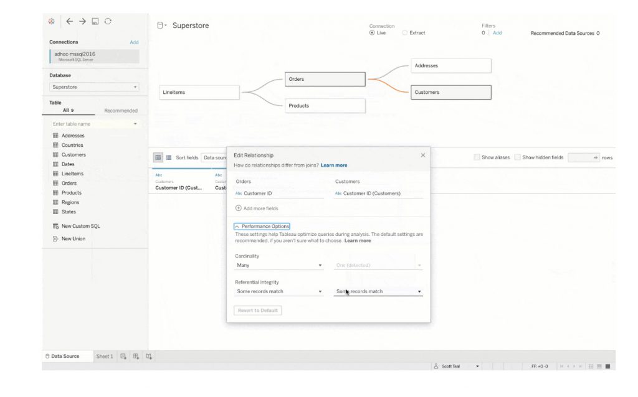
Task: Switch to the Recommended tables tab
Action: 120,110
